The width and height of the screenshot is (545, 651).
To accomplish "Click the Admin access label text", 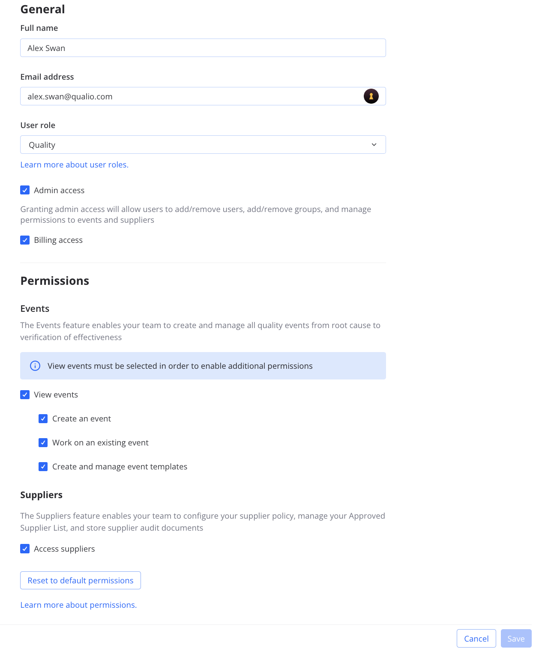I will (x=59, y=191).
